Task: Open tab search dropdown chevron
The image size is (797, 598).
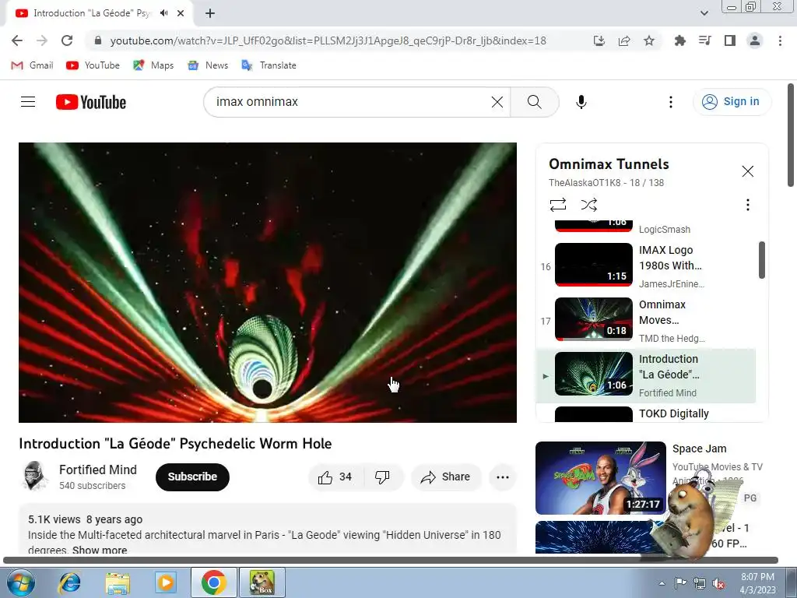Action: (x=704, y=13)
